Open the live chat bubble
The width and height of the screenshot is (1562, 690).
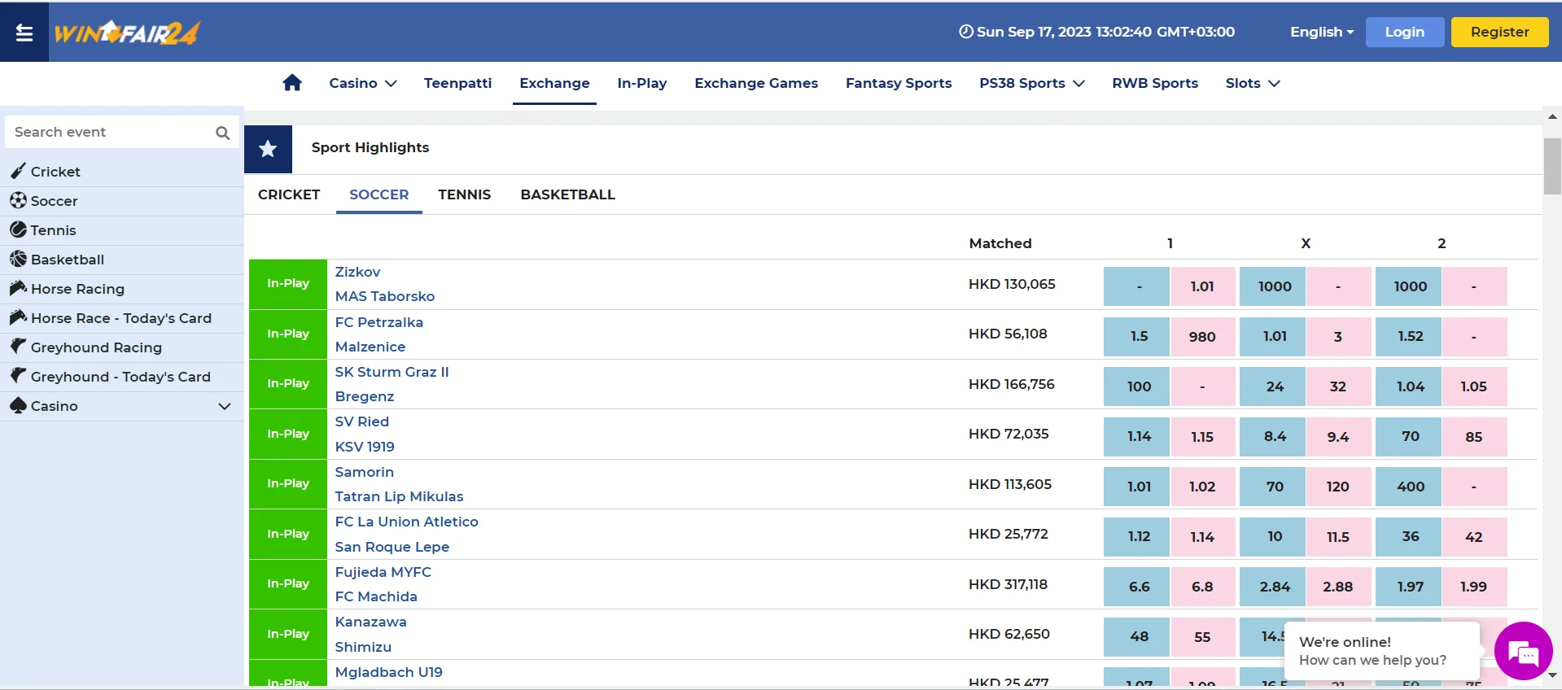[1522, 652]
